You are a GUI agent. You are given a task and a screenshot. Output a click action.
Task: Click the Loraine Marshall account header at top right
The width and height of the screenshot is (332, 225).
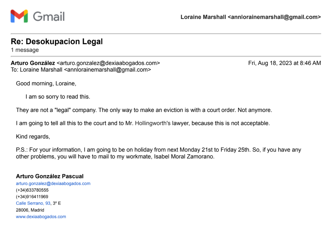pyautogui.click(x=250, y=17)
